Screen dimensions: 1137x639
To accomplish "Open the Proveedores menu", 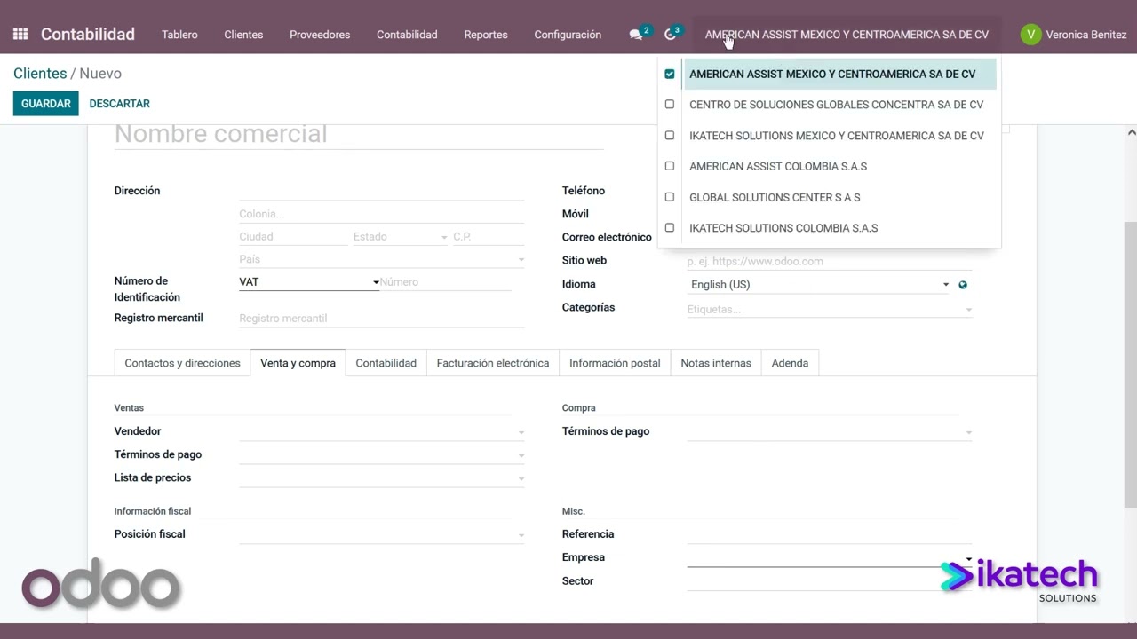I will pyautogui.click(x=320, y=35).
